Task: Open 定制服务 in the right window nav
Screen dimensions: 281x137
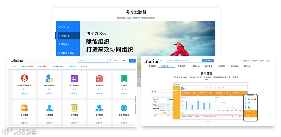Action: 221,66
